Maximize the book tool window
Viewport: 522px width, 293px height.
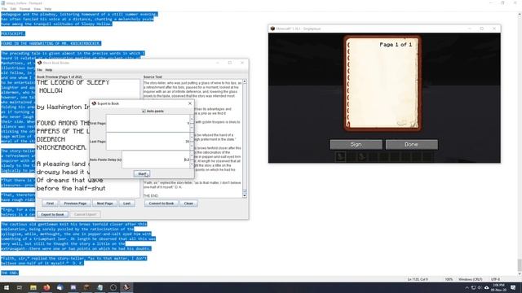[x=230, y=63]
